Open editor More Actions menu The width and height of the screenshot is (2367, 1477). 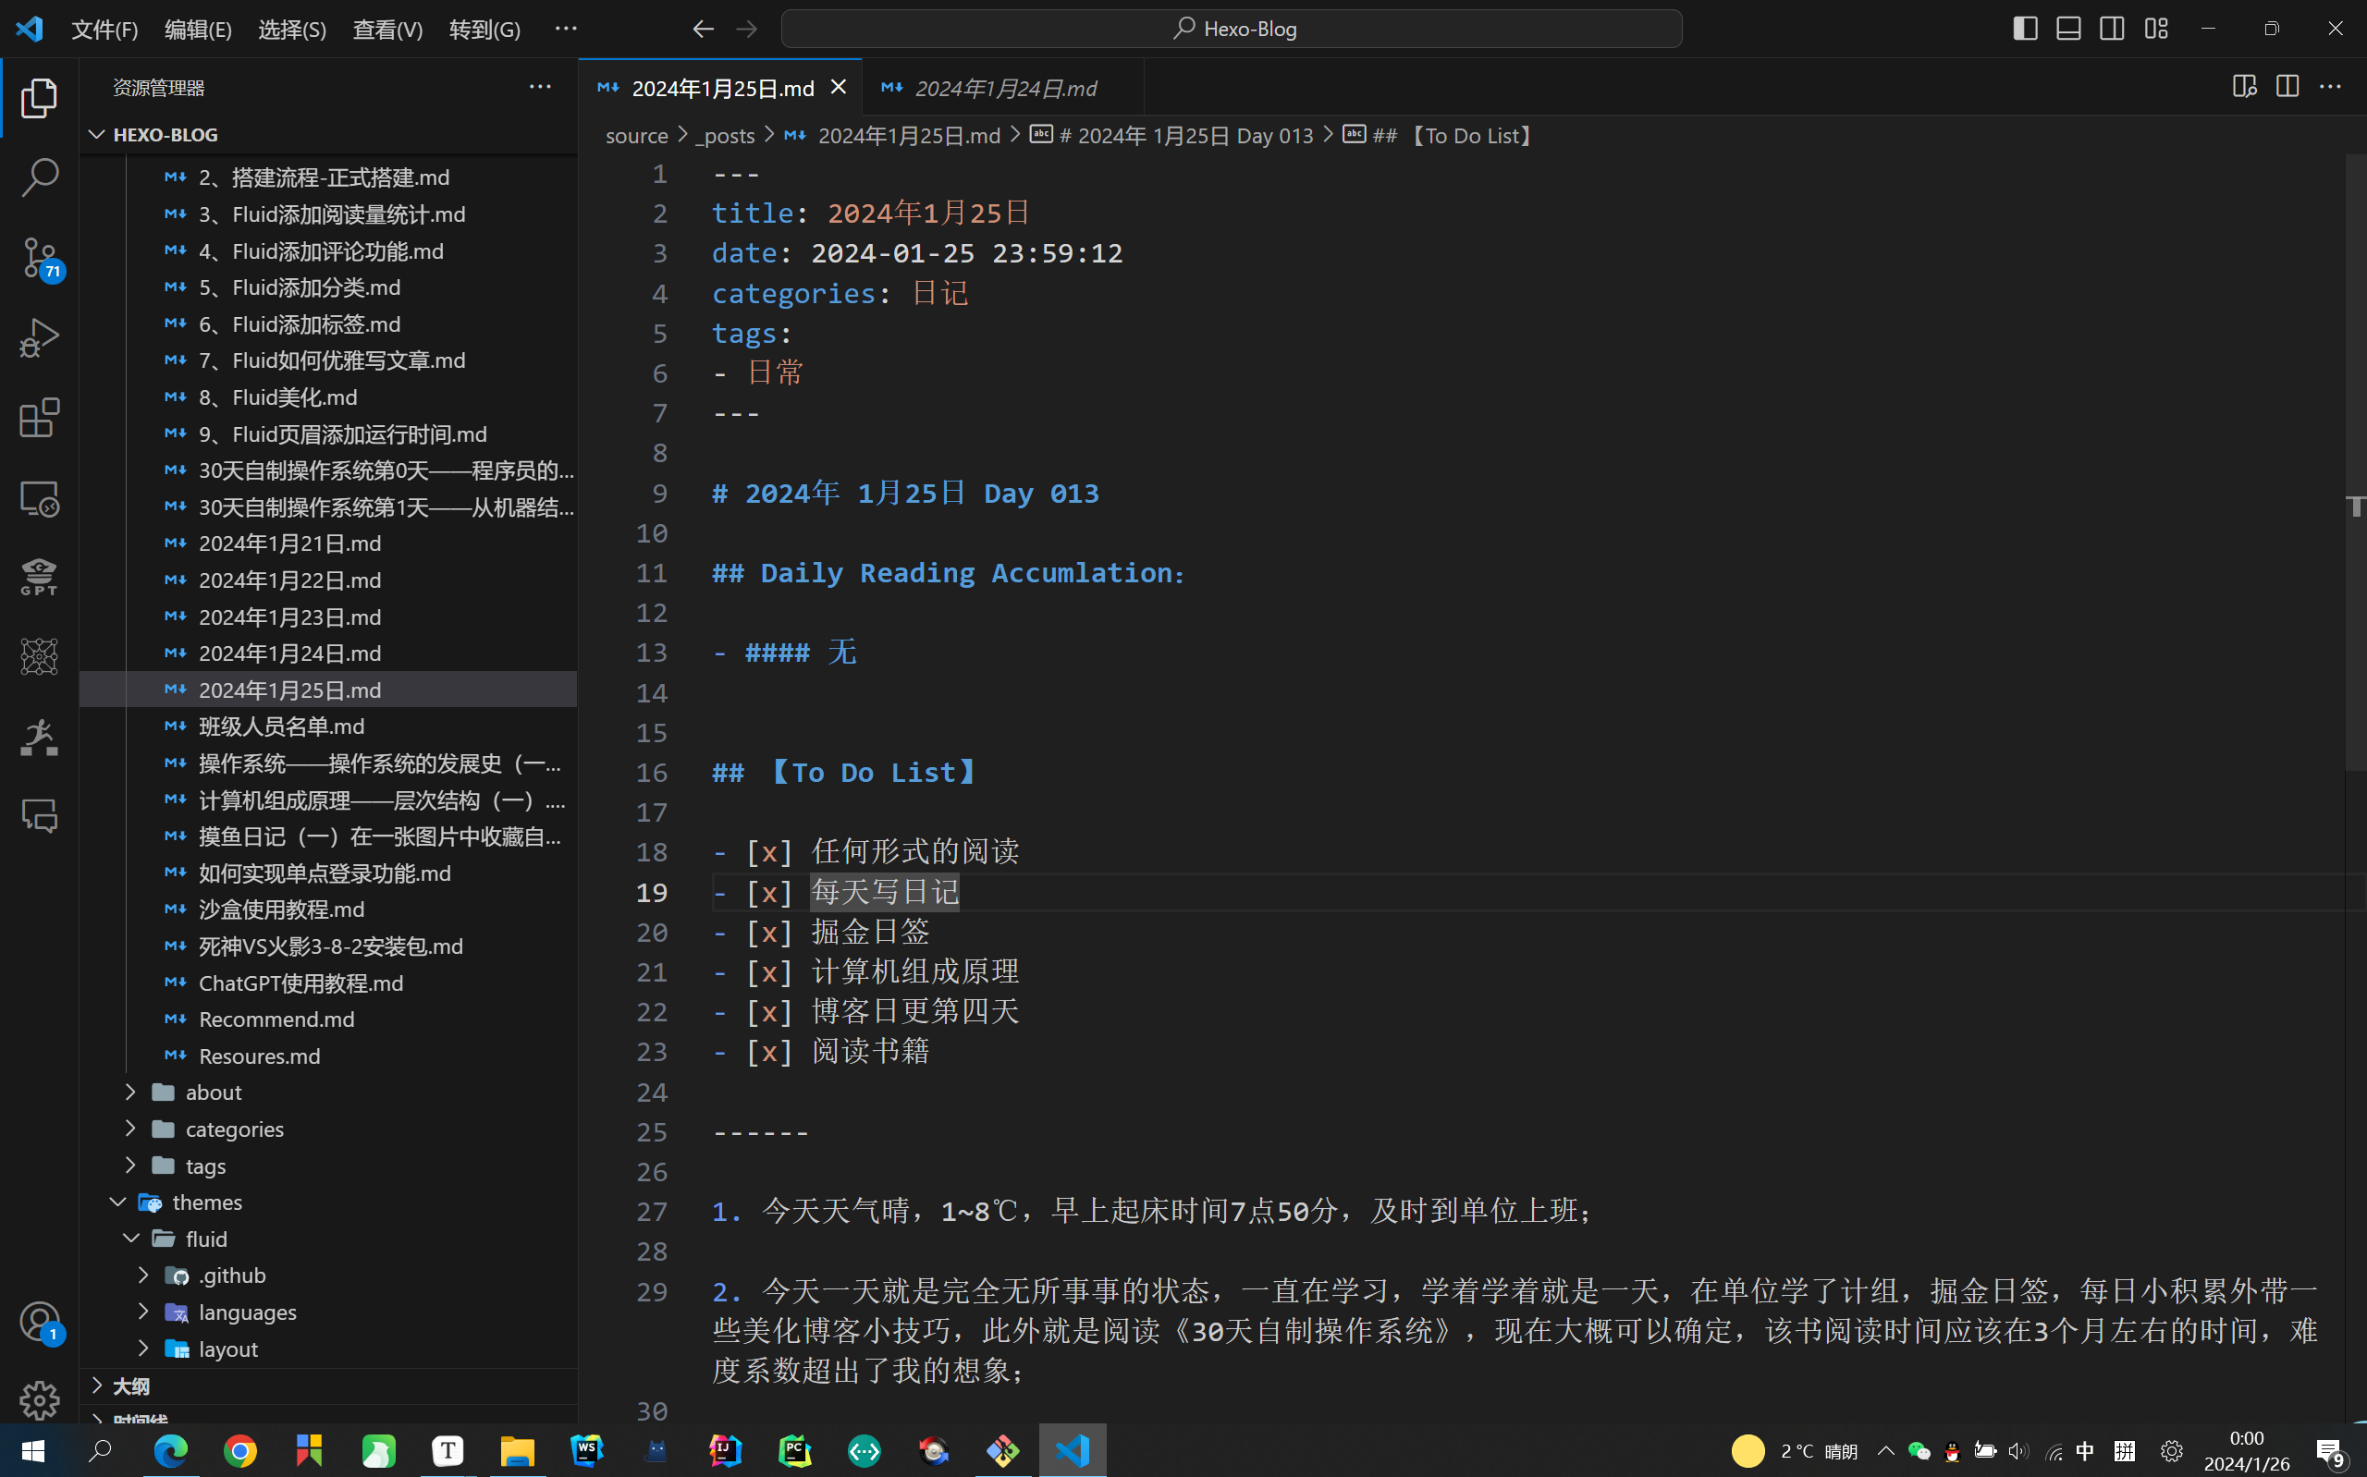(x=2330, y=87)
